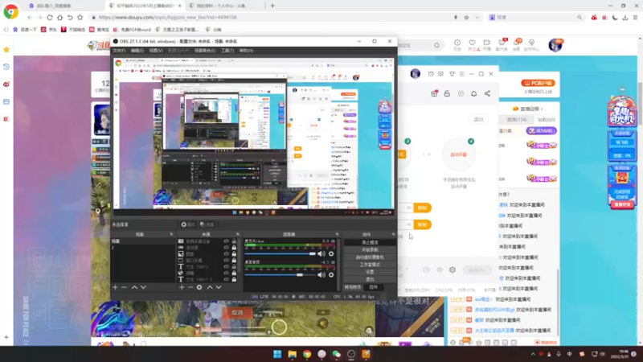
Task: Add a new source in OBS
Action: (x=182, y=287)
